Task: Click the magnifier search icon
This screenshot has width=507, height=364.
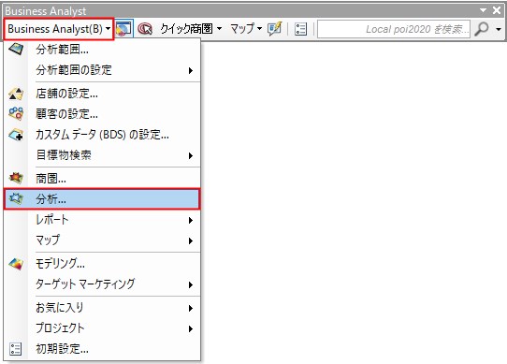Action: (x=481, y=29)
